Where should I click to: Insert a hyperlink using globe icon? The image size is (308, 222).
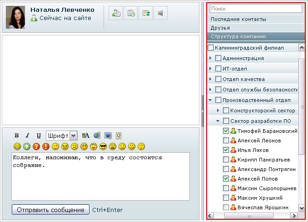click(x=97, y=136)
